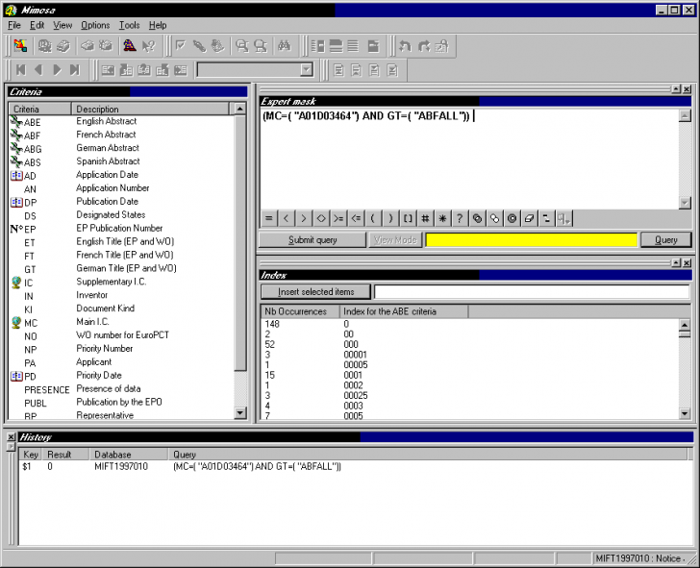Go to last record navigation icon
This screenshot has width=700, height=568.
[x=75, y=70]
